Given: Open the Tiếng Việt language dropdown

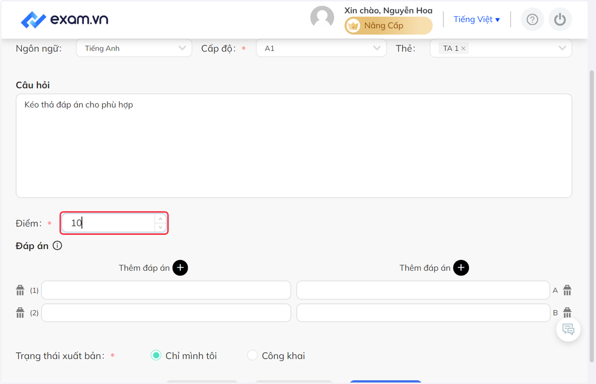Looking at the screenshot, I should pos(477,19).
